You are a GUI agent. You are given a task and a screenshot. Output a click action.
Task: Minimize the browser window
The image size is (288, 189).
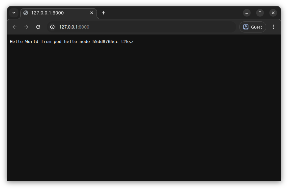pos(247,13)
